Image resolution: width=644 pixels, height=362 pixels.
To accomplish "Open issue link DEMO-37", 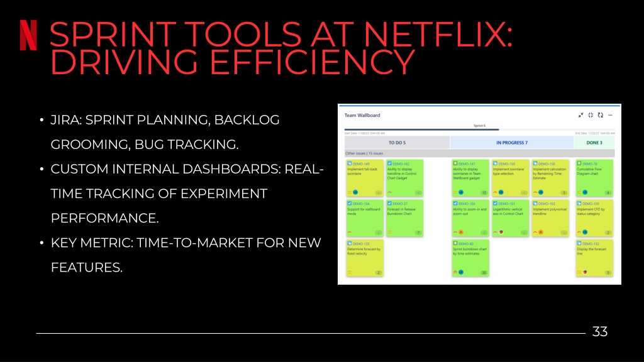I will [x=400, y=204].
